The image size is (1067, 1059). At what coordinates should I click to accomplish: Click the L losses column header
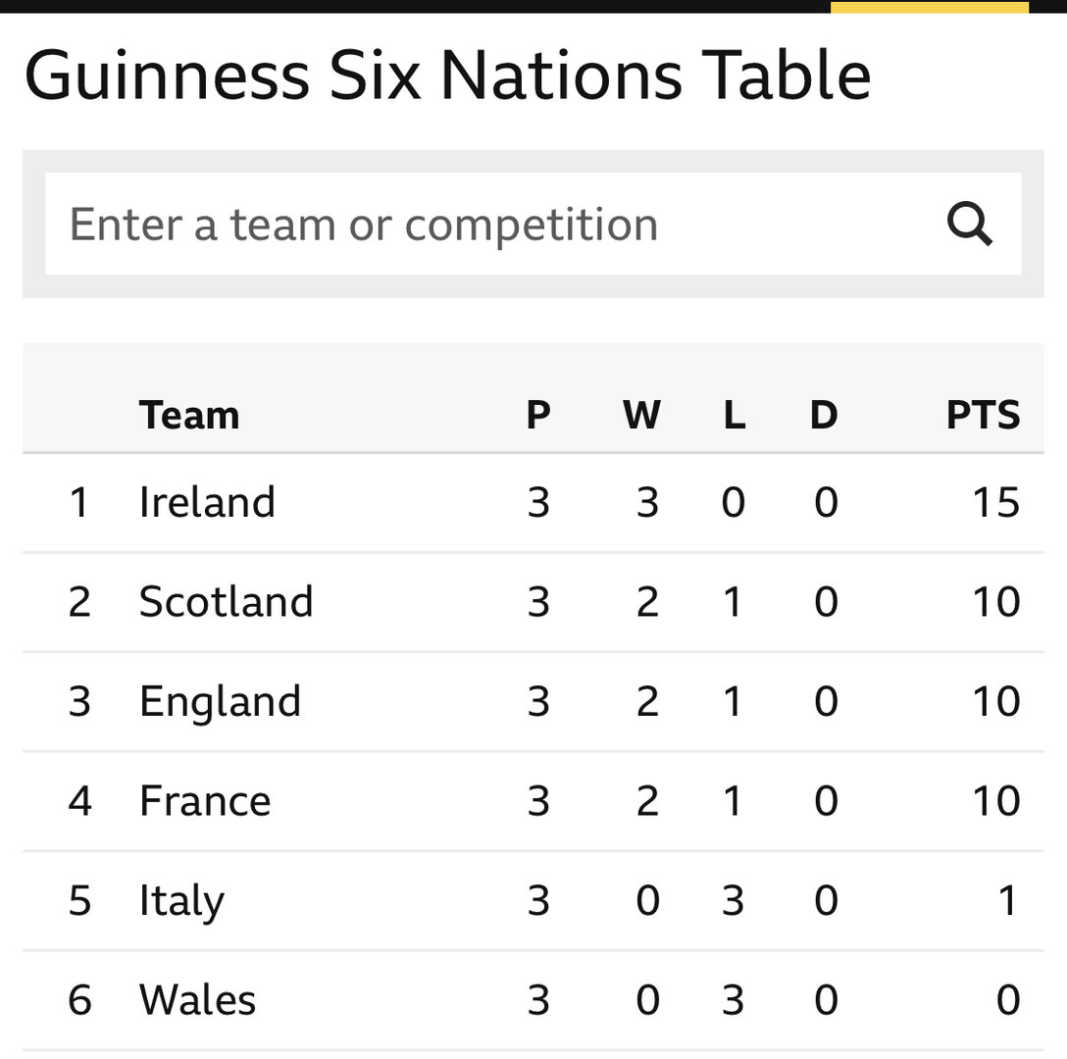(735, 415)
